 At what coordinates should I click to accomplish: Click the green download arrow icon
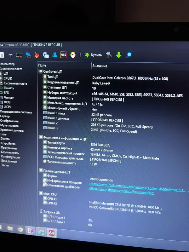coord(119,55)
